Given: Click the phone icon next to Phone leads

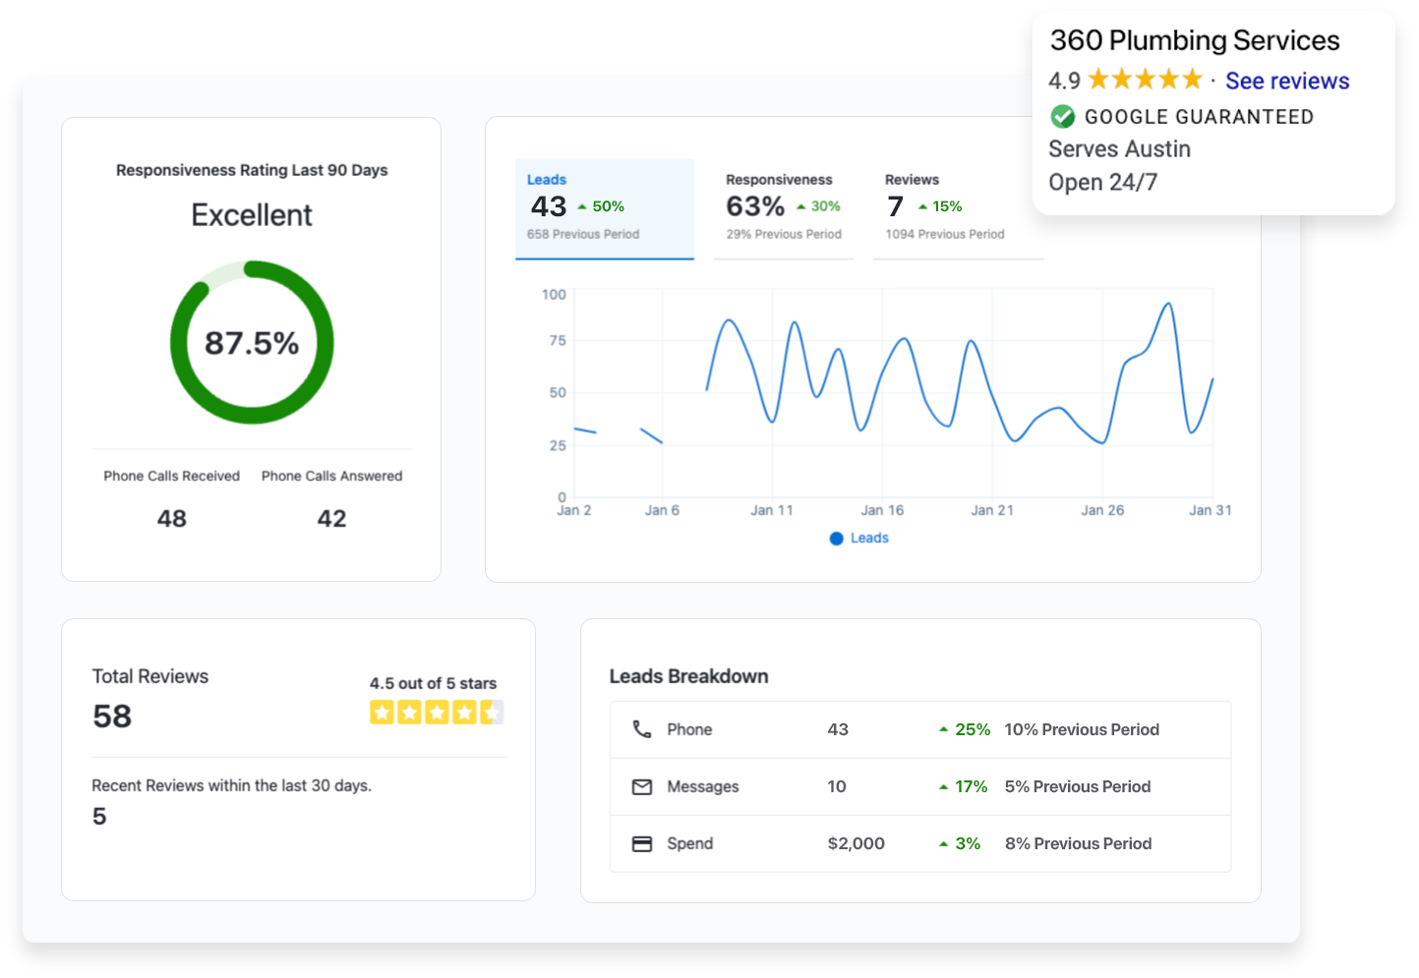Looking at the screenshot, I should point(642,728).
